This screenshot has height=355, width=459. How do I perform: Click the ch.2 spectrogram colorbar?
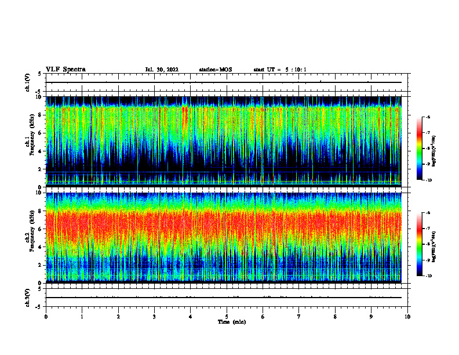pyautogui.click(x=419, y=244)
